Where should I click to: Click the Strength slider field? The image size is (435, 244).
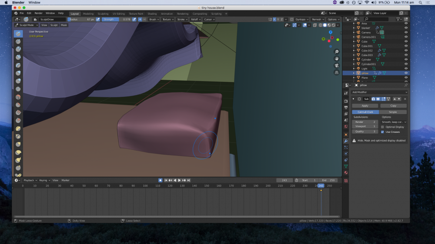click(x=117, y=20)
